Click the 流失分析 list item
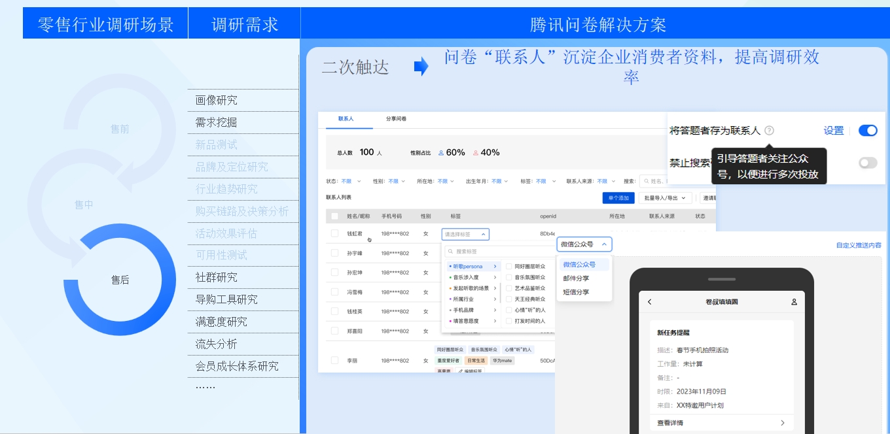The image size is (890, 434). pos(216,344)
